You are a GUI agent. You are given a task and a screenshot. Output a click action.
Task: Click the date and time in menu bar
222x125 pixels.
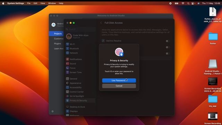tap(211, 3)
